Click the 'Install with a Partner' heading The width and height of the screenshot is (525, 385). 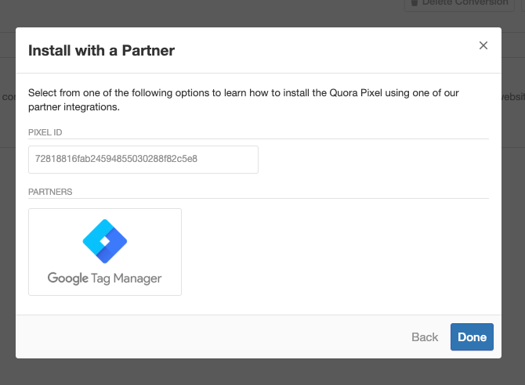101,51
